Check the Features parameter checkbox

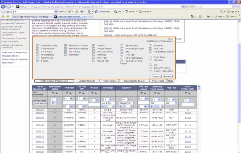pyautogui.click(x=150, y=46)
